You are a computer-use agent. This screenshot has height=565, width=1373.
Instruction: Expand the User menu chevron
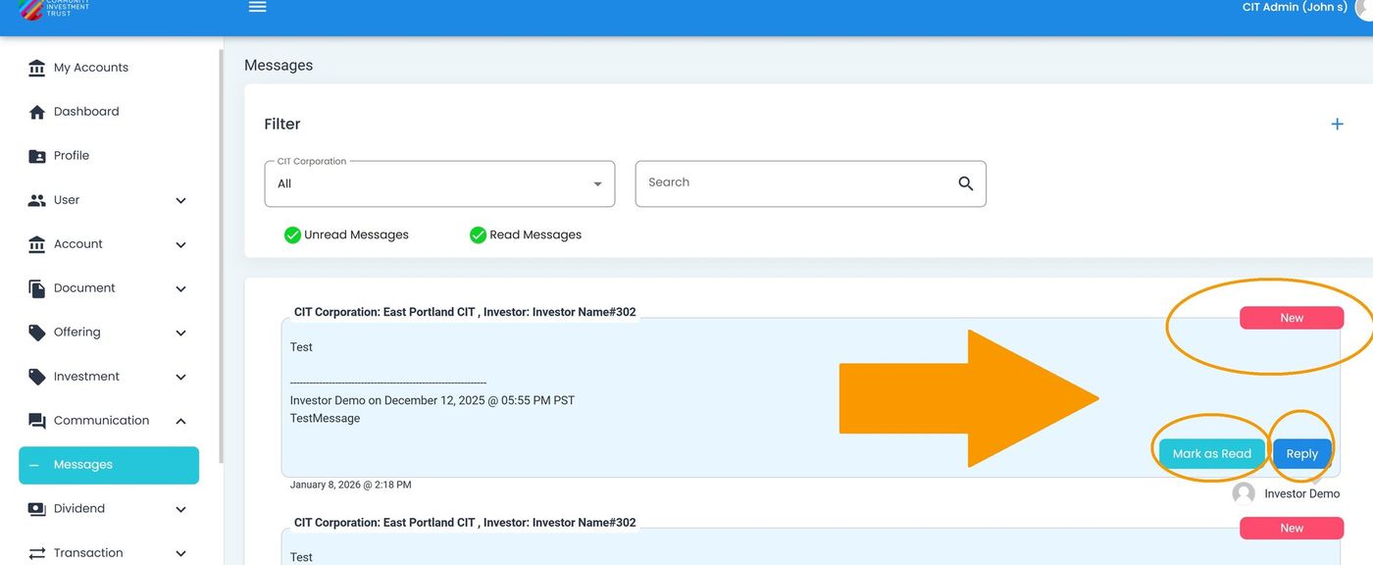pyautogui.click(x=180, y=200)
